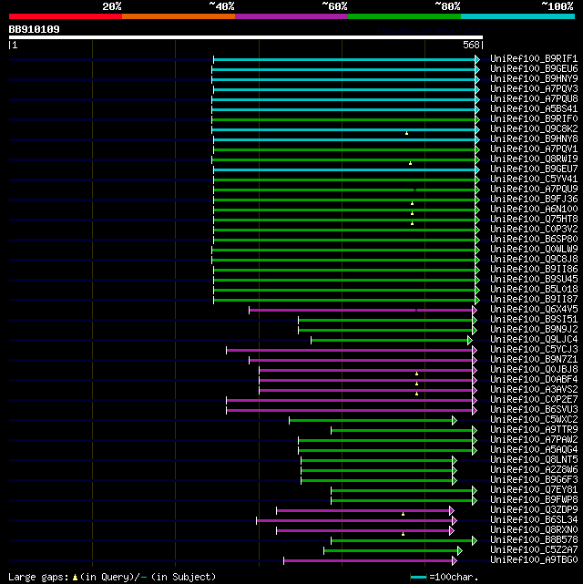583x584 pixels.
Task: Click the green ~80% legend segment
Action: [404, 16]
